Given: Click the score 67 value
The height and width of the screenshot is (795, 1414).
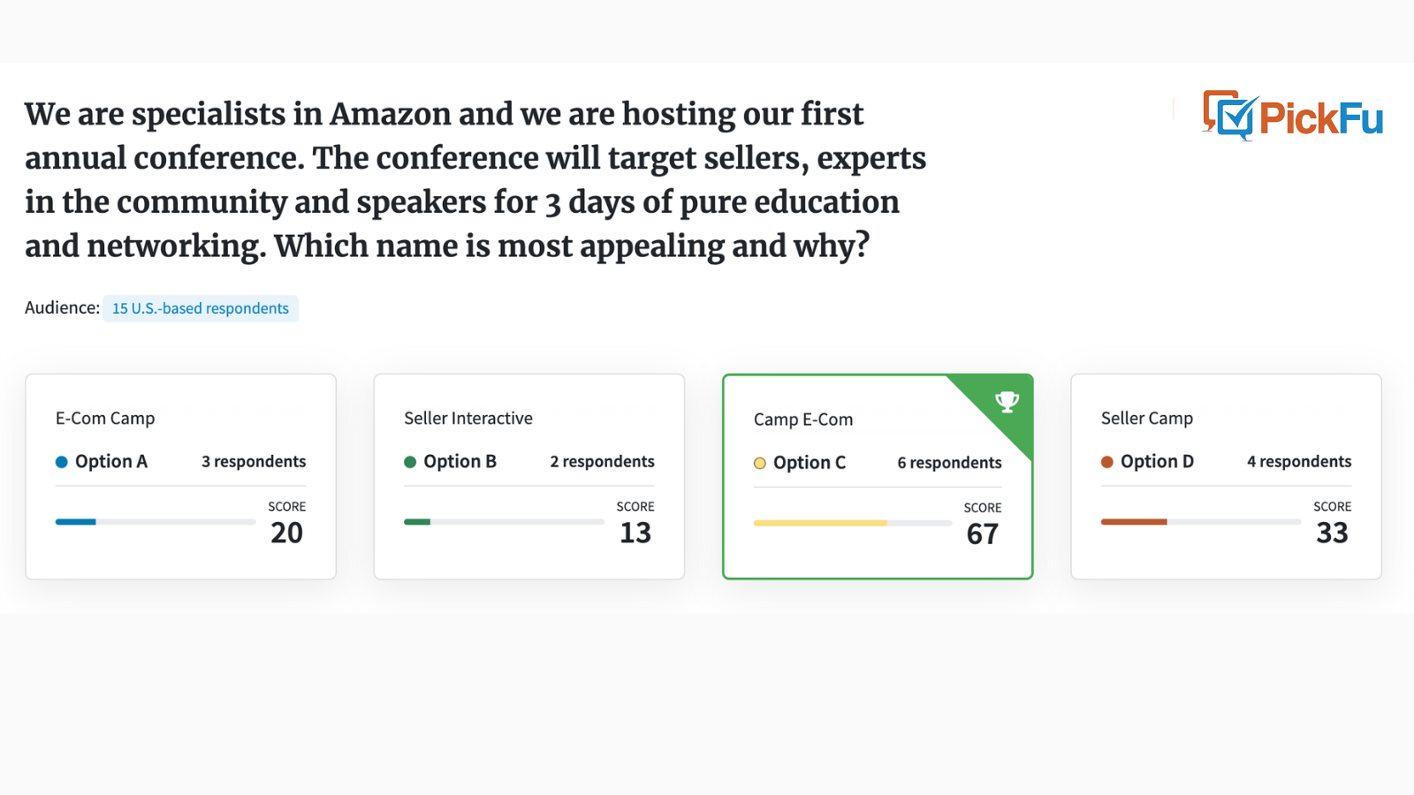Looking at the screenshot, I should point(983,534).
